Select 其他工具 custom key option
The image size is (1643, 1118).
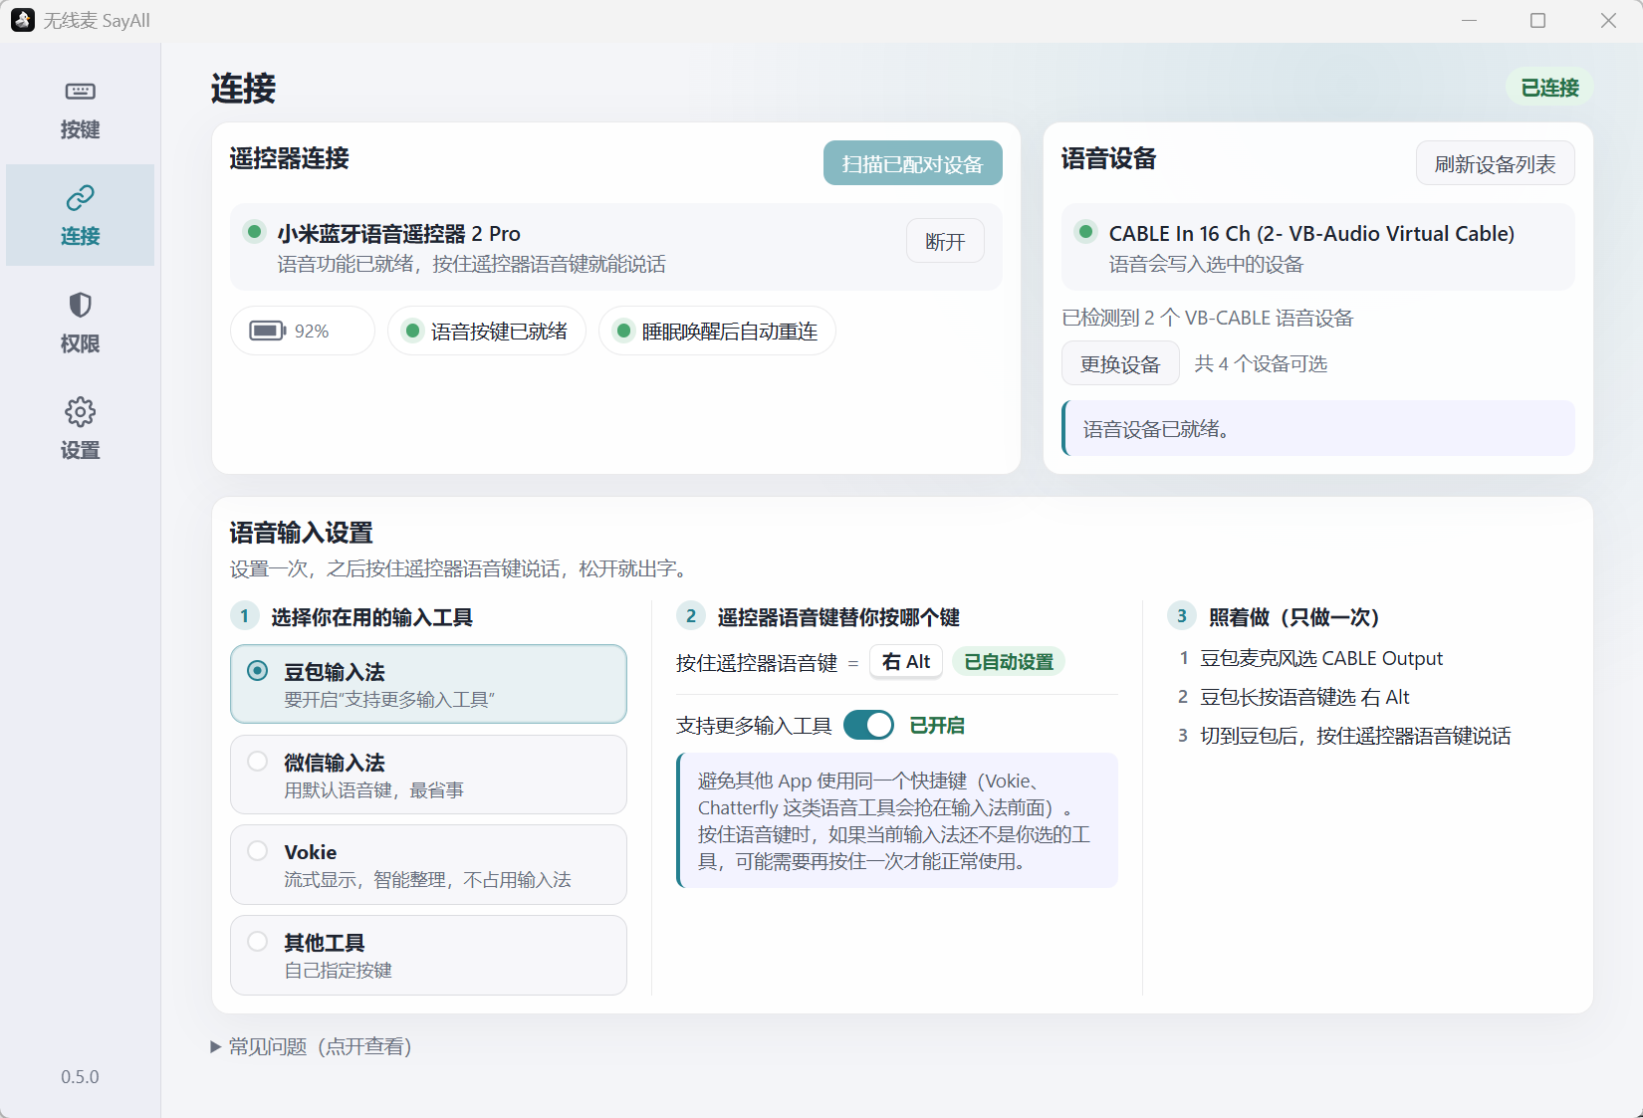pyautogui.click(x=428, y=955)
